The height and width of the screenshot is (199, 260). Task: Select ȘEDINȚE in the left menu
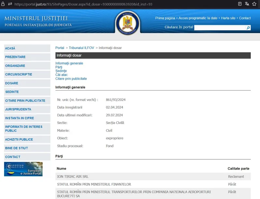[12, 92]
